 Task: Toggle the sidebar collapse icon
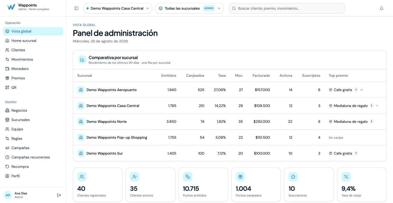click(76, 8)
